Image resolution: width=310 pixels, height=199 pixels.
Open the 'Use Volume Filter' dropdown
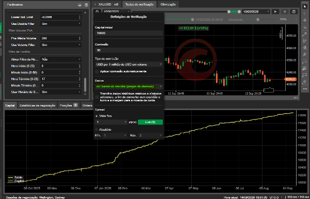(61, 45)
